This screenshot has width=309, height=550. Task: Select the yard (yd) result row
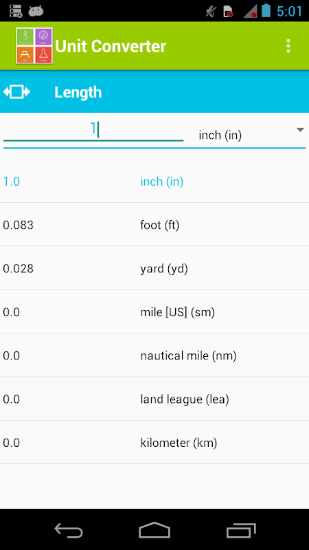[154, 268]
